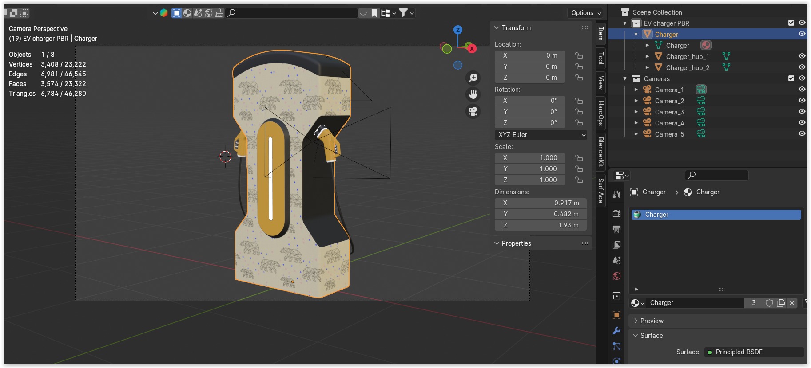Screen dimensions: 811x368
Task: Switch to the Surf Ace sidebar tab
Action: pyautogui.click(x=601, y=191)
